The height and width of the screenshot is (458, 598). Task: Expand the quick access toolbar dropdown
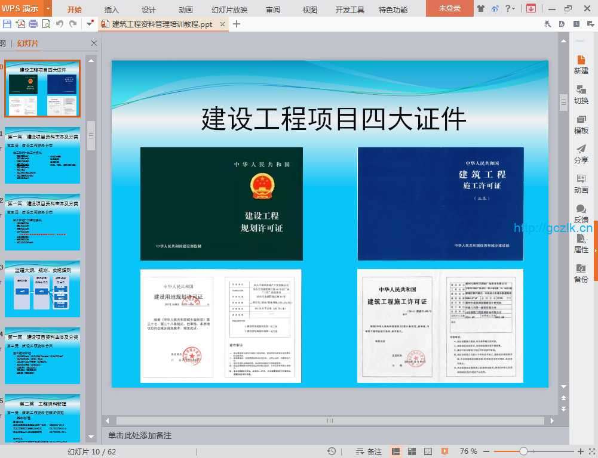pyautogui.click(x=90, y=24)
